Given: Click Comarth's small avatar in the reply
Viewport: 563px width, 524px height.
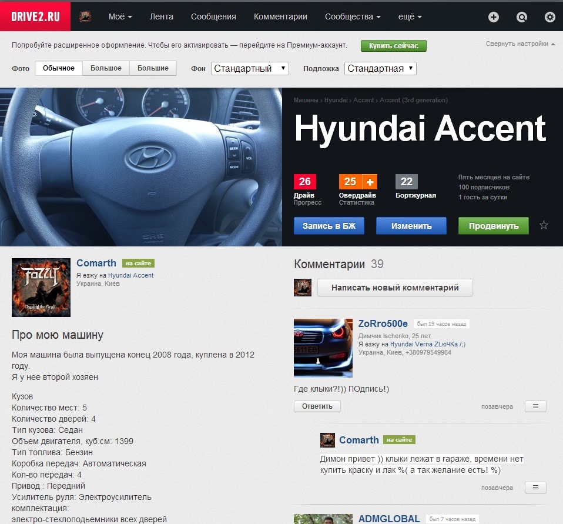Looking at the screenshot, I should (x=327, y=440).
